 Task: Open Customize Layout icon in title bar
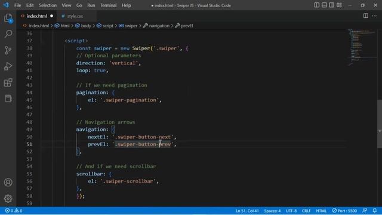click(x=339, y=5)
